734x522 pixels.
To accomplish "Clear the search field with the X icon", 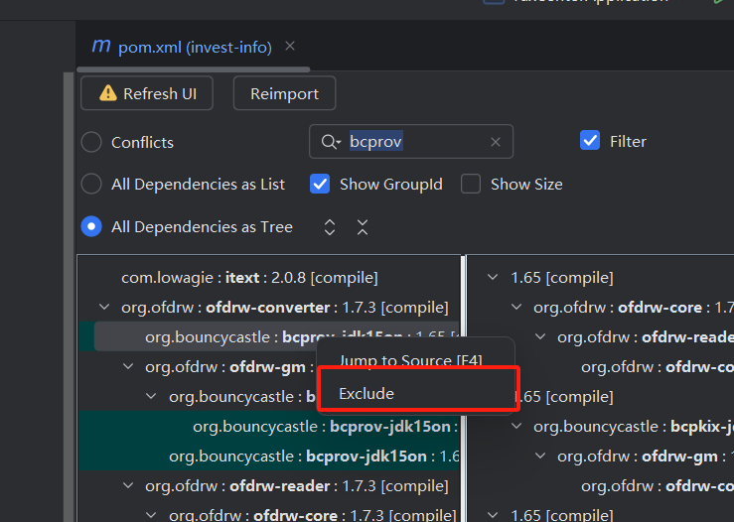I will [496, 142].
